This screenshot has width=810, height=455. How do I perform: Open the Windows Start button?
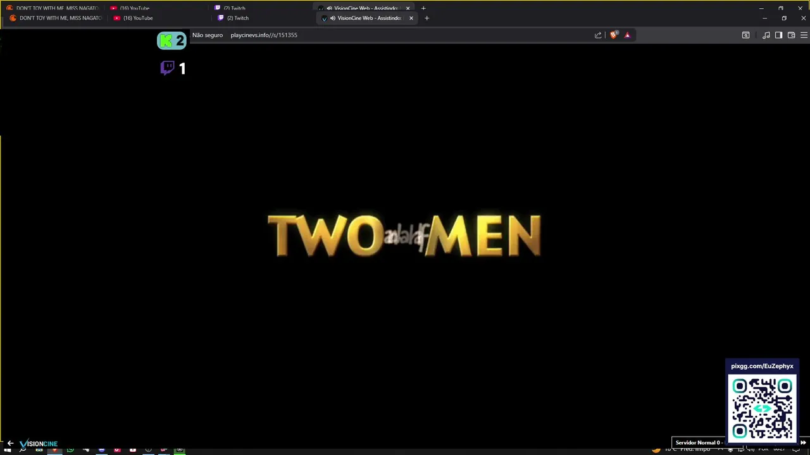point(8,450)
